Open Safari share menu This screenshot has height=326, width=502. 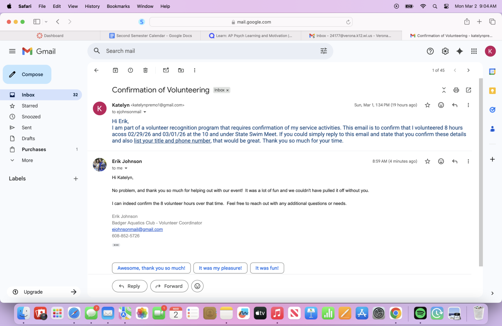point(467,22)
